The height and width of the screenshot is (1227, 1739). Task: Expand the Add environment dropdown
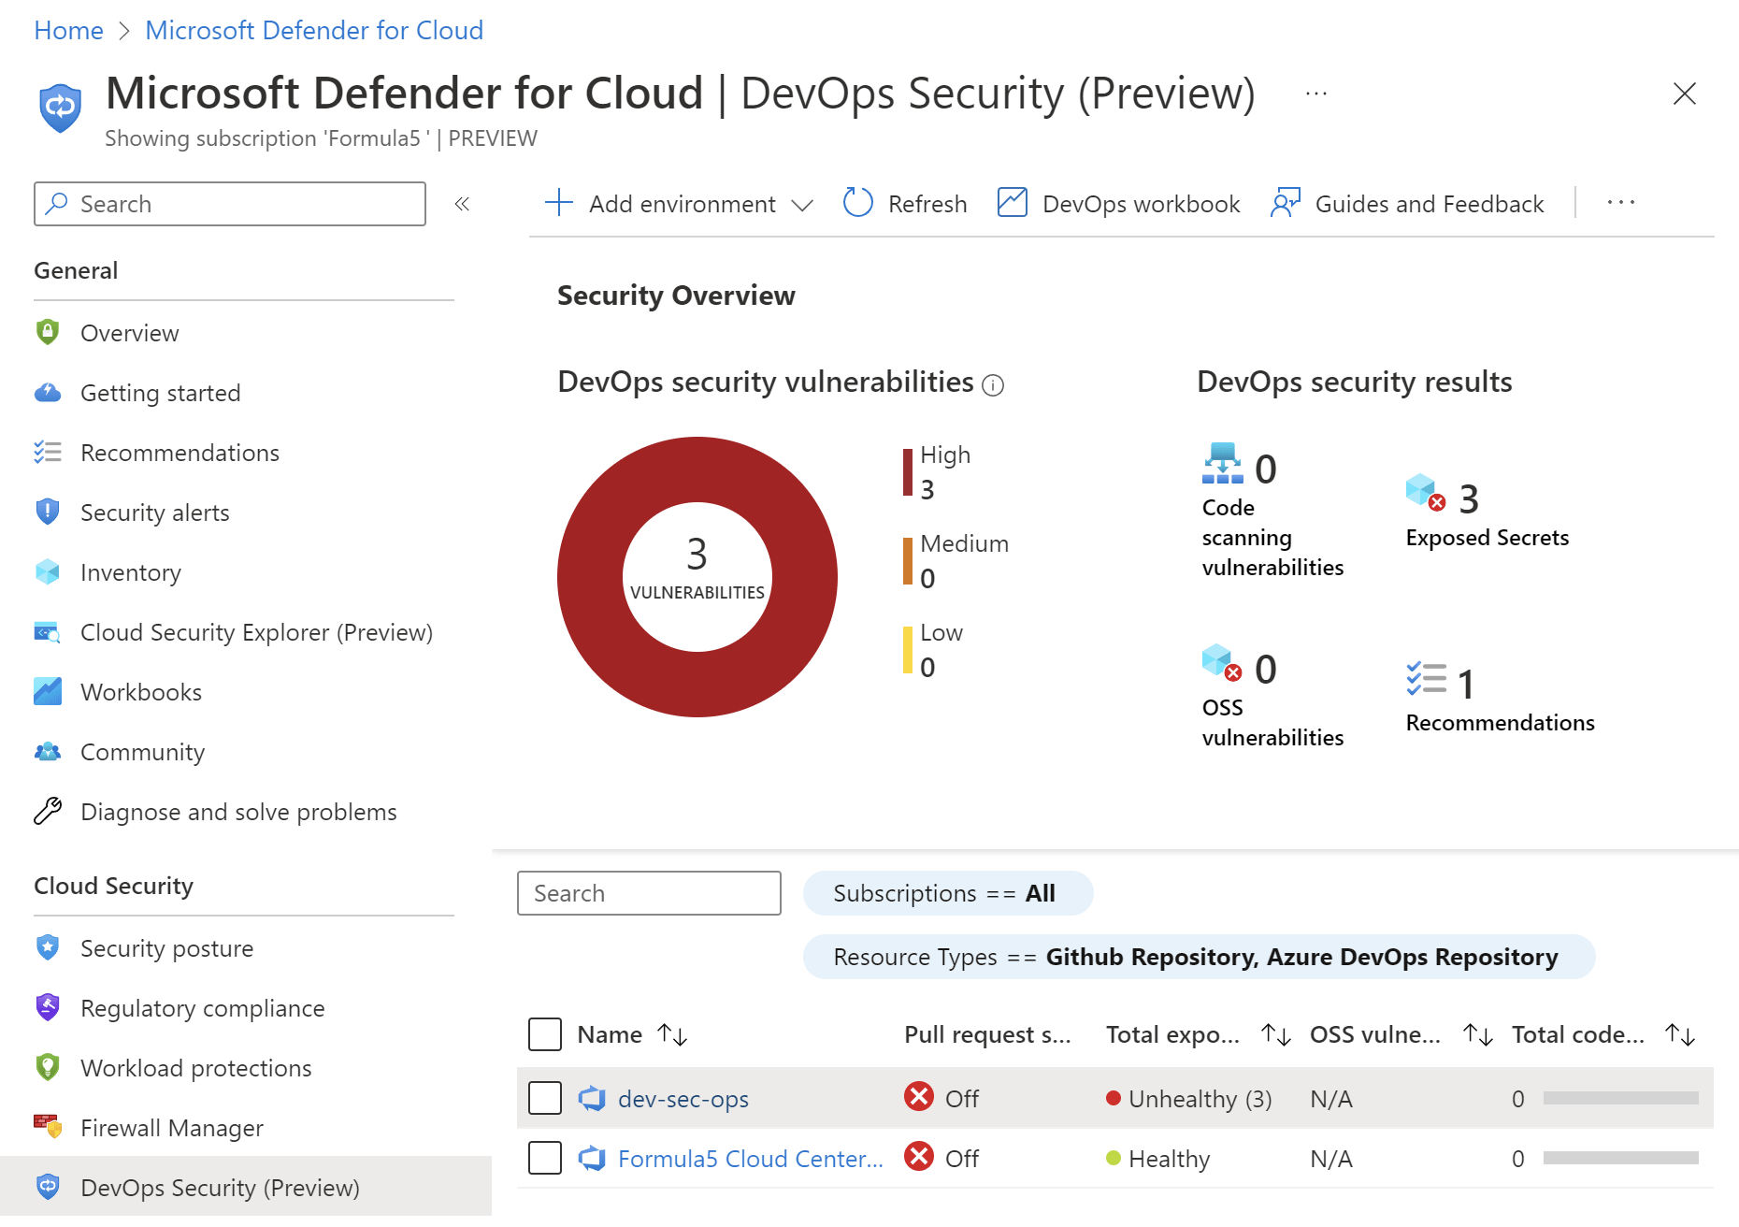click(801, 204)
